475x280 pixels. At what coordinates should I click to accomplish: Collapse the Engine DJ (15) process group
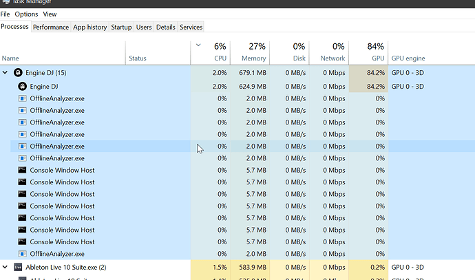(x=5, y=73)
